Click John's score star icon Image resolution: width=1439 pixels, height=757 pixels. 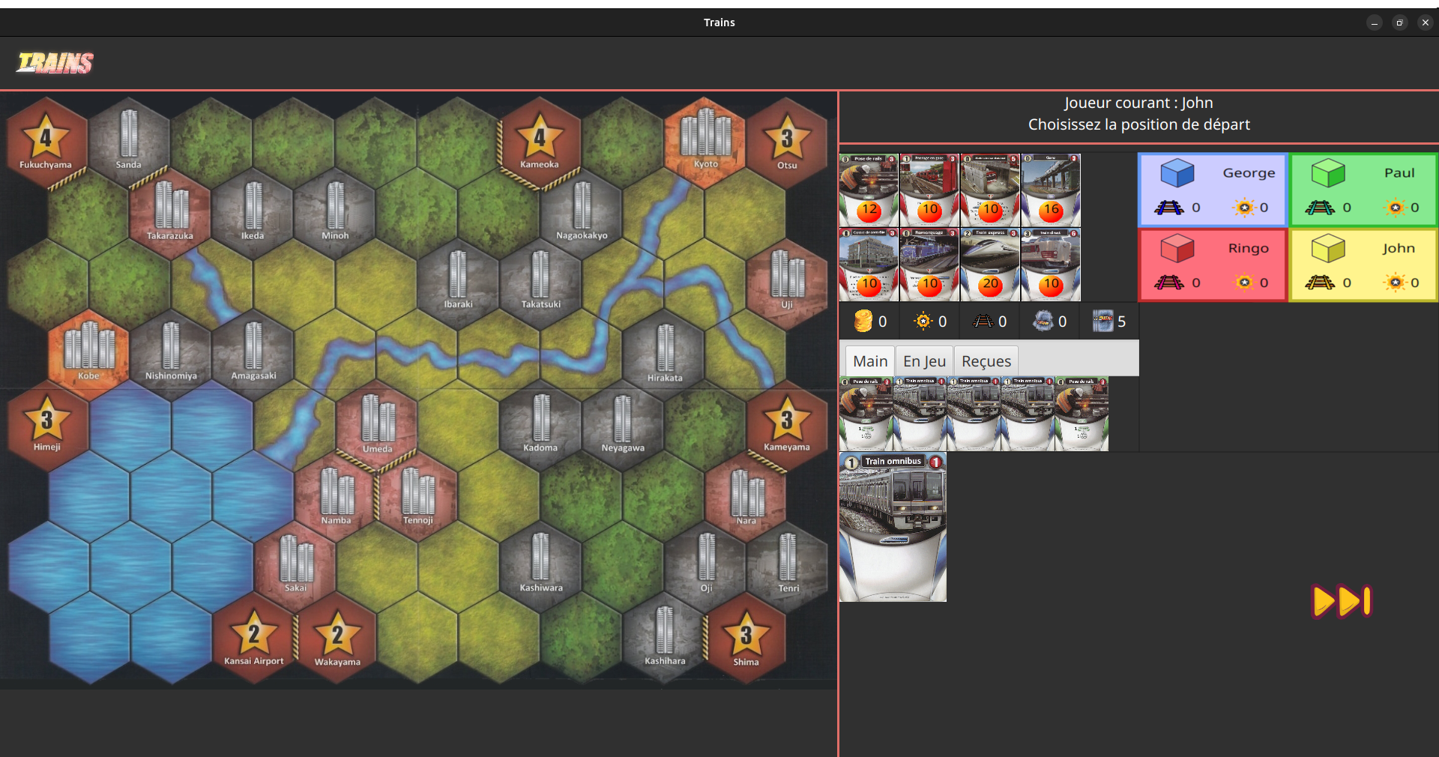(1395, 283)
